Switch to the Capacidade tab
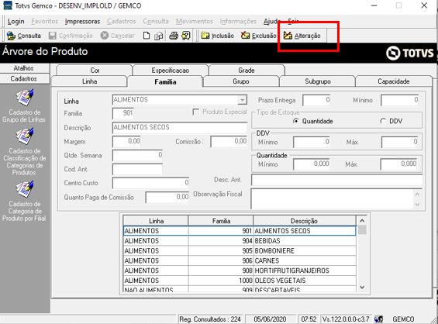The width and height of the screenshot is (438, 324). click(394, 81)
